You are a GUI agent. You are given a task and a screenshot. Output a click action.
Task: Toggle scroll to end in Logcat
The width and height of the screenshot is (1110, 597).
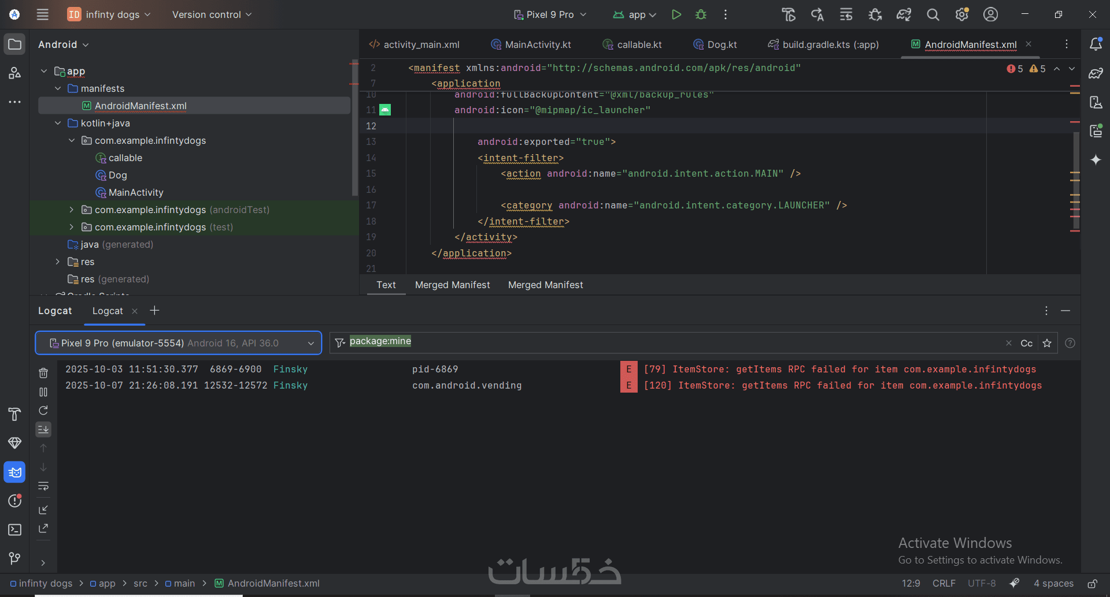pos(43,429)
